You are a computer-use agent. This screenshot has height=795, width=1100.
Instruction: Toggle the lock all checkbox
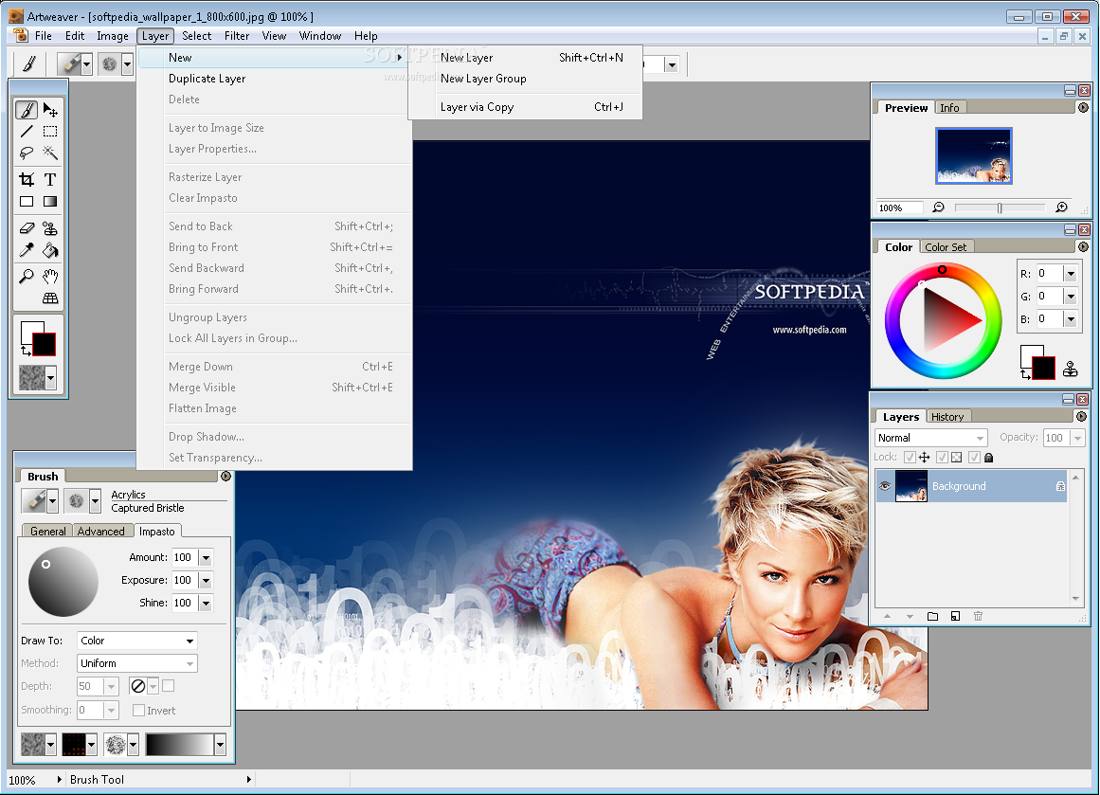[974, 458]
